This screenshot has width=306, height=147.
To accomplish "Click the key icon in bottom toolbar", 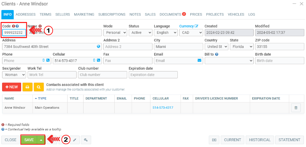I will coord(86,140).
